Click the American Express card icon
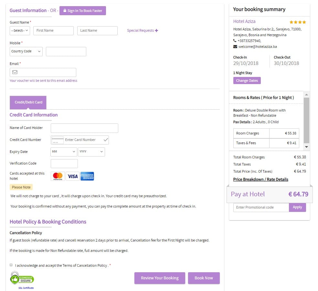The width and height of the screenshot is (318, 291). click(87, 176)
